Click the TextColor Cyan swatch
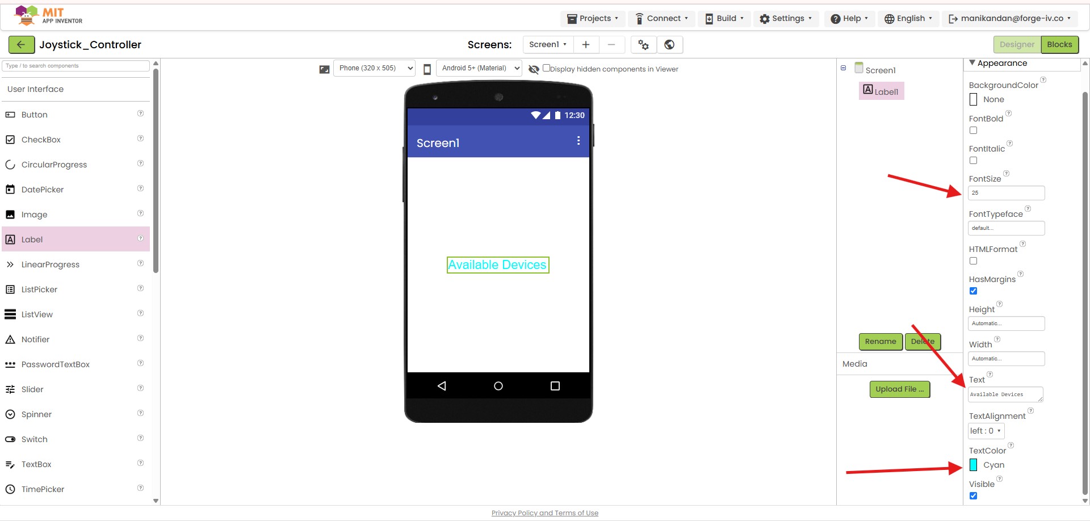 pyautogui.click(x=973, y=465)
